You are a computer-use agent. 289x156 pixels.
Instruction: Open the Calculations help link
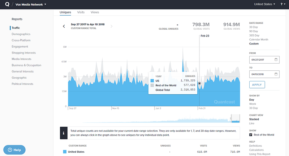tap(256, 150)
